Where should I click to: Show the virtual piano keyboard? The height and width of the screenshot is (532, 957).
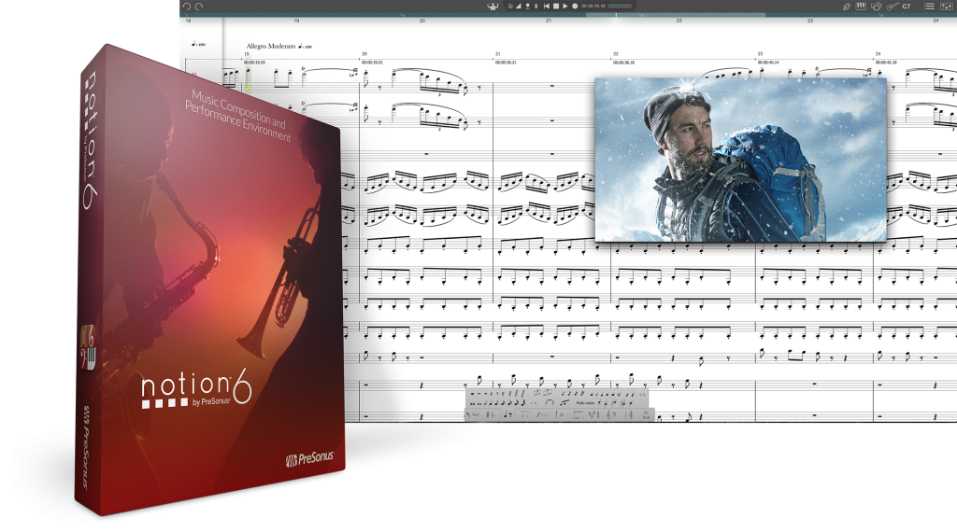[x=861, y=7]
